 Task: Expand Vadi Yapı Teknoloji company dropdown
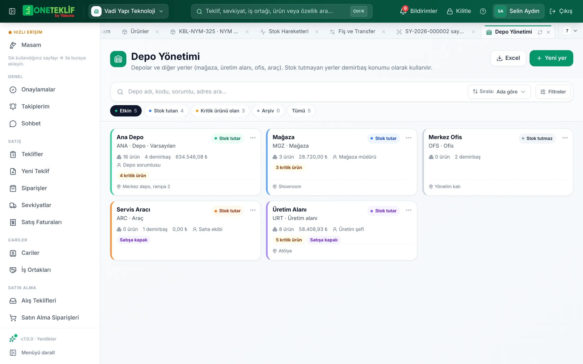pos(129,11)
